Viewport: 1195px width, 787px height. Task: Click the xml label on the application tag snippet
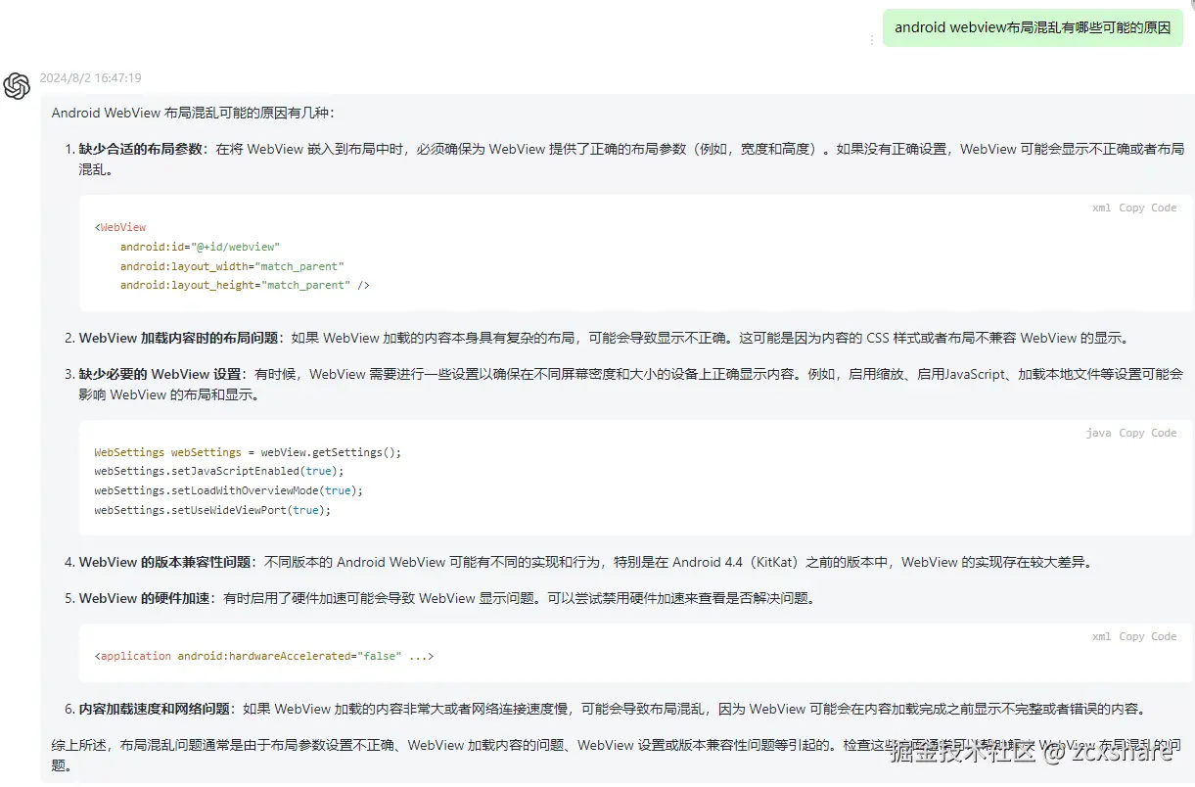(1100, 636)
